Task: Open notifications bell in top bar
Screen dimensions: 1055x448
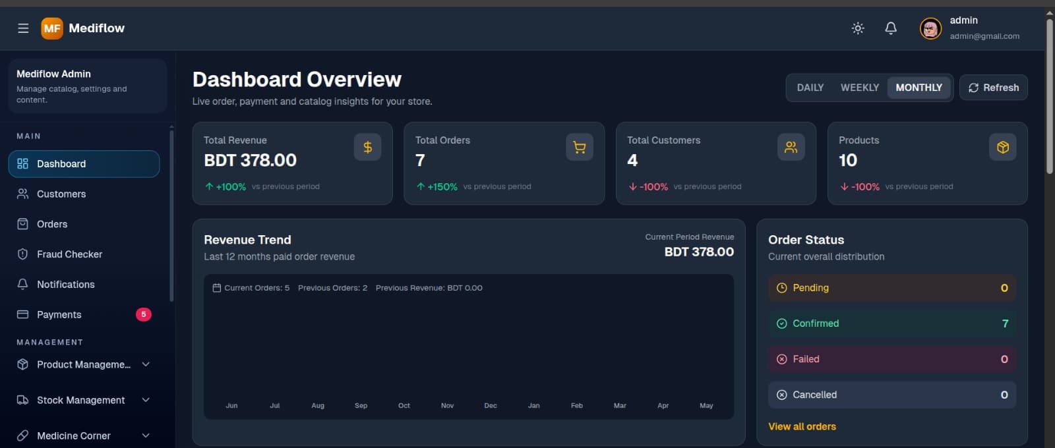Action: (891, 28)
